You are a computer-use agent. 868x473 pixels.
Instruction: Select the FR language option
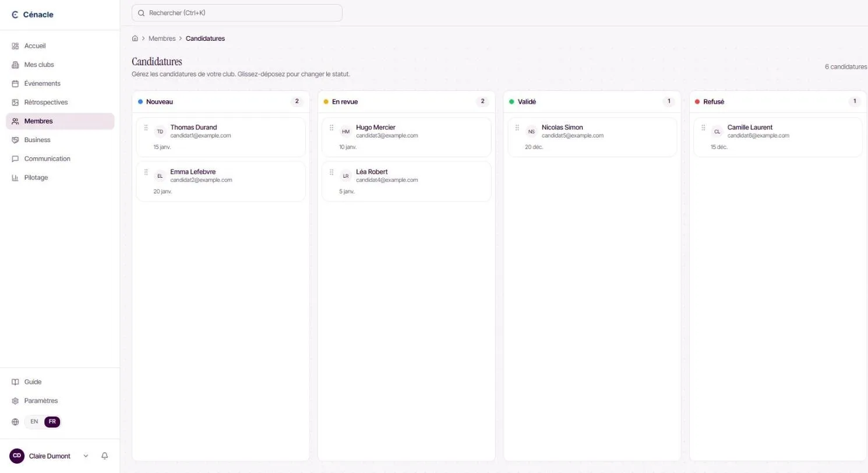pos(52,422)
